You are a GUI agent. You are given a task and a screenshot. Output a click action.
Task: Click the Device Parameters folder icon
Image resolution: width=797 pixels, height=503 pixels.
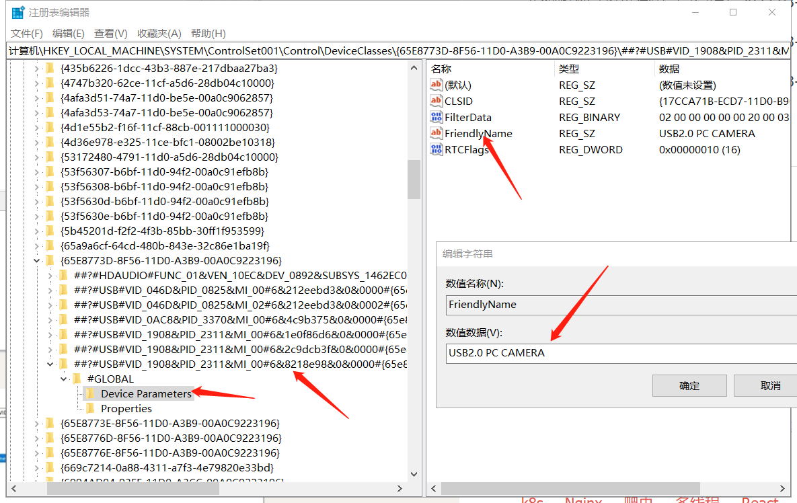(x=90, y=393)
